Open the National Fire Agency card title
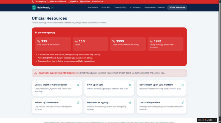Image resolution: width=221 pixels, height=123 pixels. point(98,102)
